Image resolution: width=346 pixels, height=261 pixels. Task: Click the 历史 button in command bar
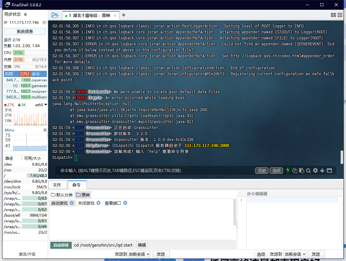tap(262, 170)
